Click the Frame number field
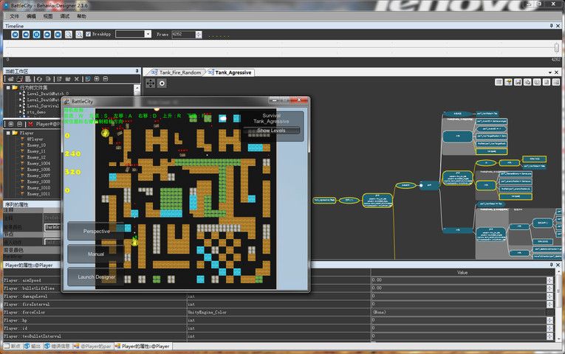 (x=184, y=34)
